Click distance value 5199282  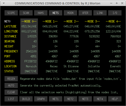[x=94, y=36]
